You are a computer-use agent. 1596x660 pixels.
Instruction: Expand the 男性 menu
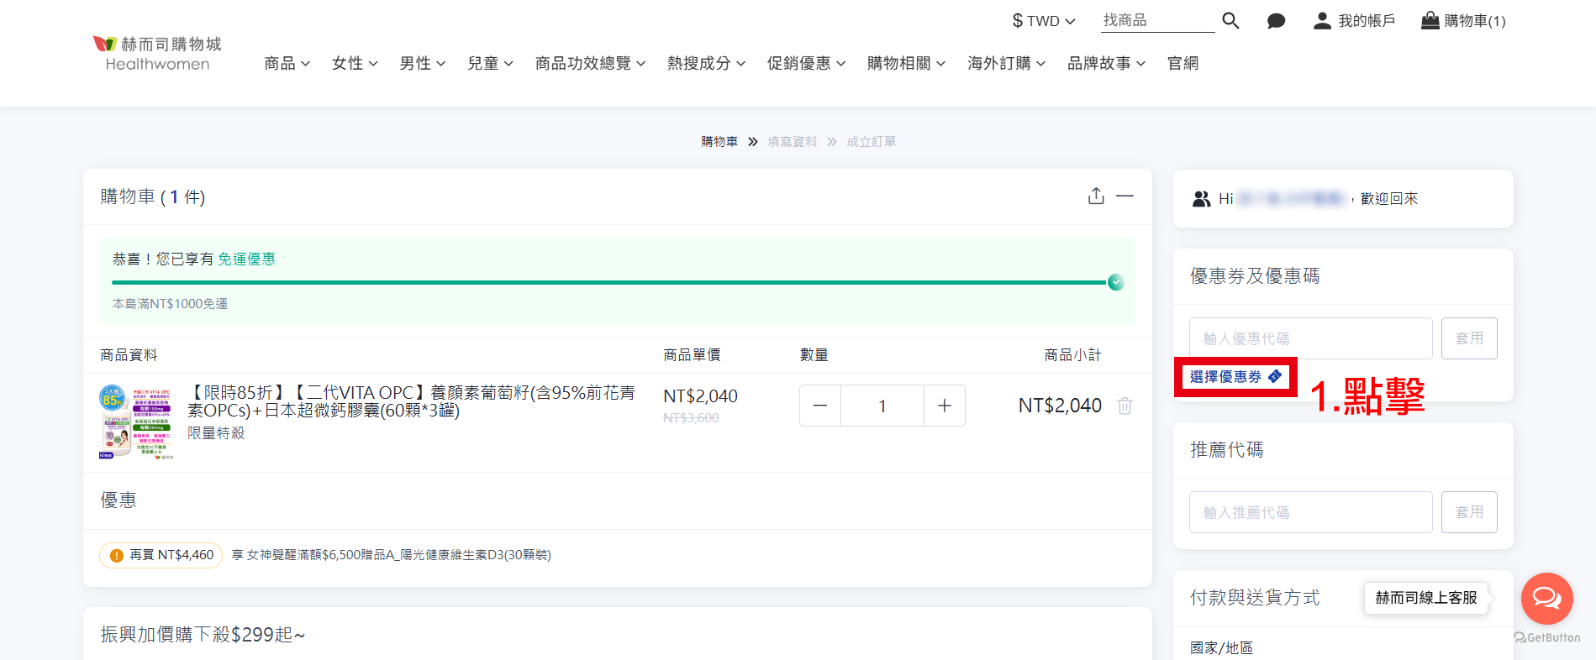pyautogui.click(x=423, y=63)
